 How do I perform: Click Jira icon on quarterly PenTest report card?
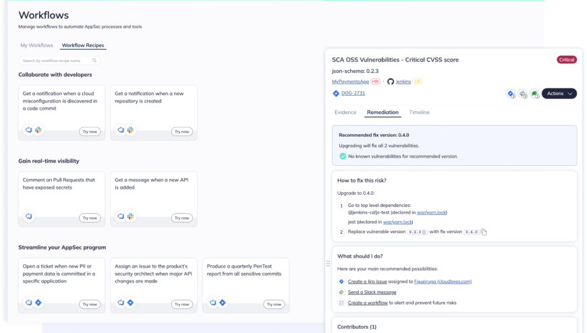(223, 303)
